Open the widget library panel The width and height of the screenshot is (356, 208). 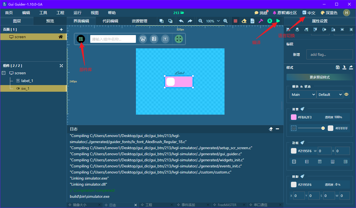pyautogui.click(x=81, y=39)
